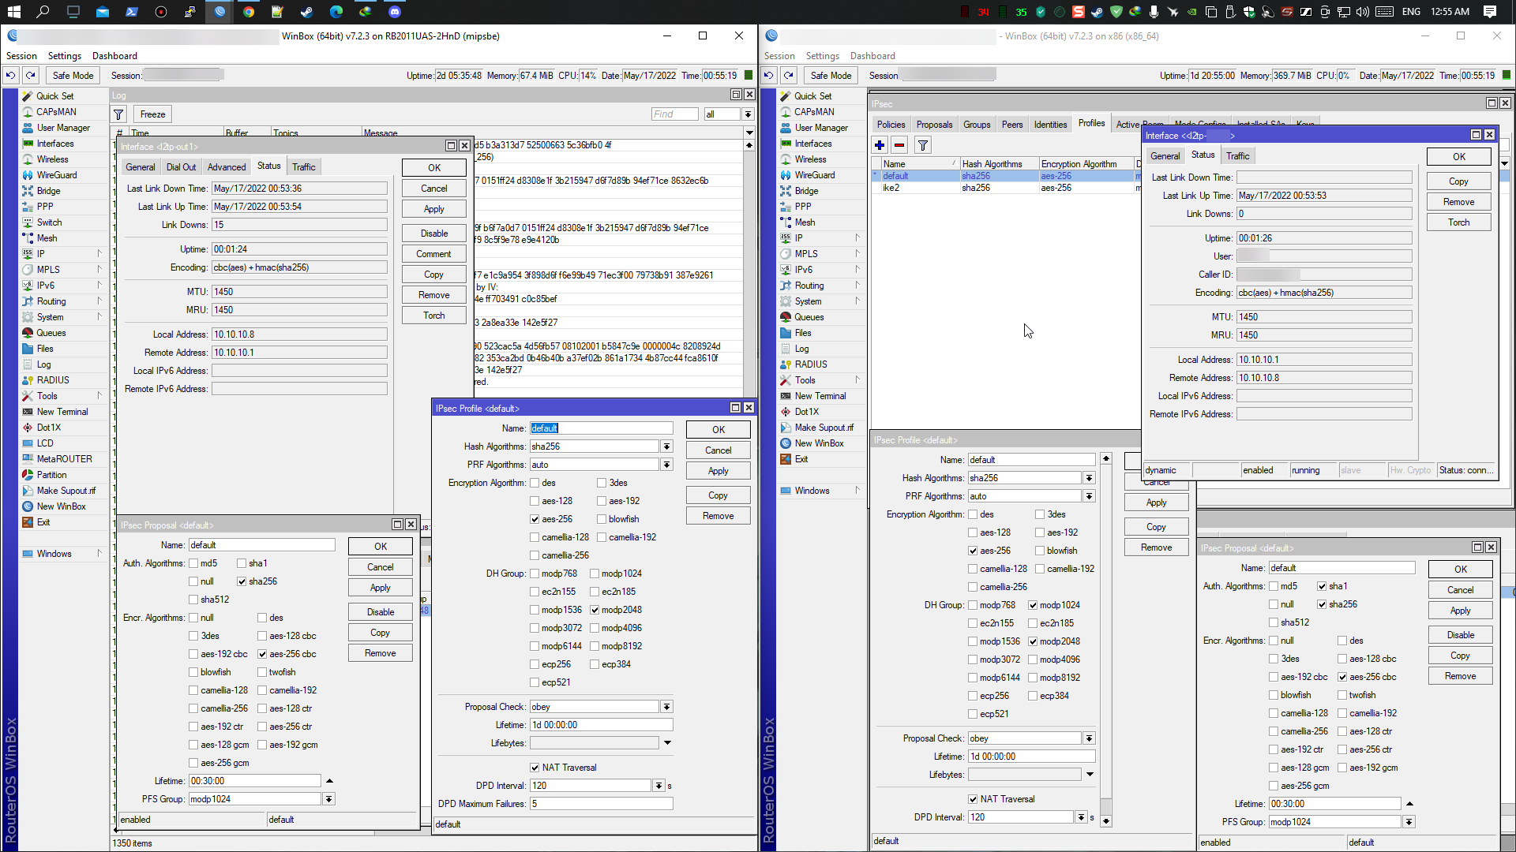This screenshot has height=852, width=1516.
Task: Open CAPsMAN in left WinBox sidebar
Action: 56,112
